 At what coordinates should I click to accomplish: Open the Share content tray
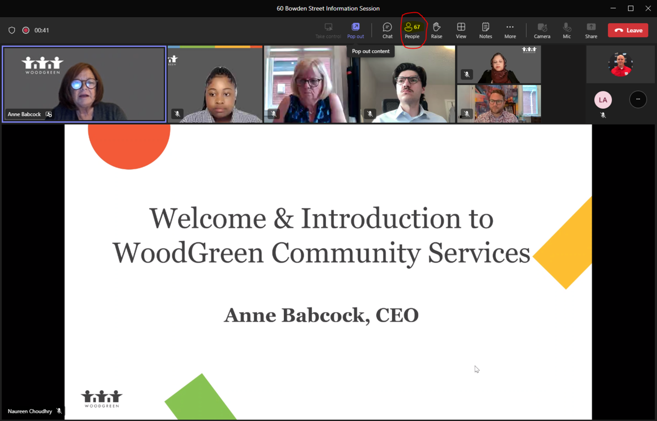(x=591, y=30)
